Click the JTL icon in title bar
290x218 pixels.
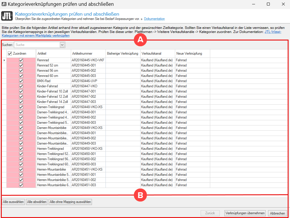pyautogui.click(x=4, y=4)
